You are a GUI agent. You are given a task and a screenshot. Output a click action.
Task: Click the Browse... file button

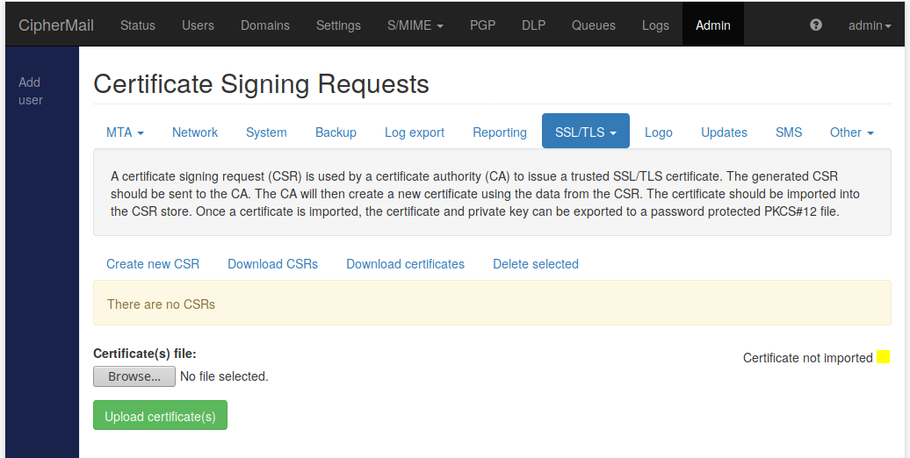tap(134, 376)
